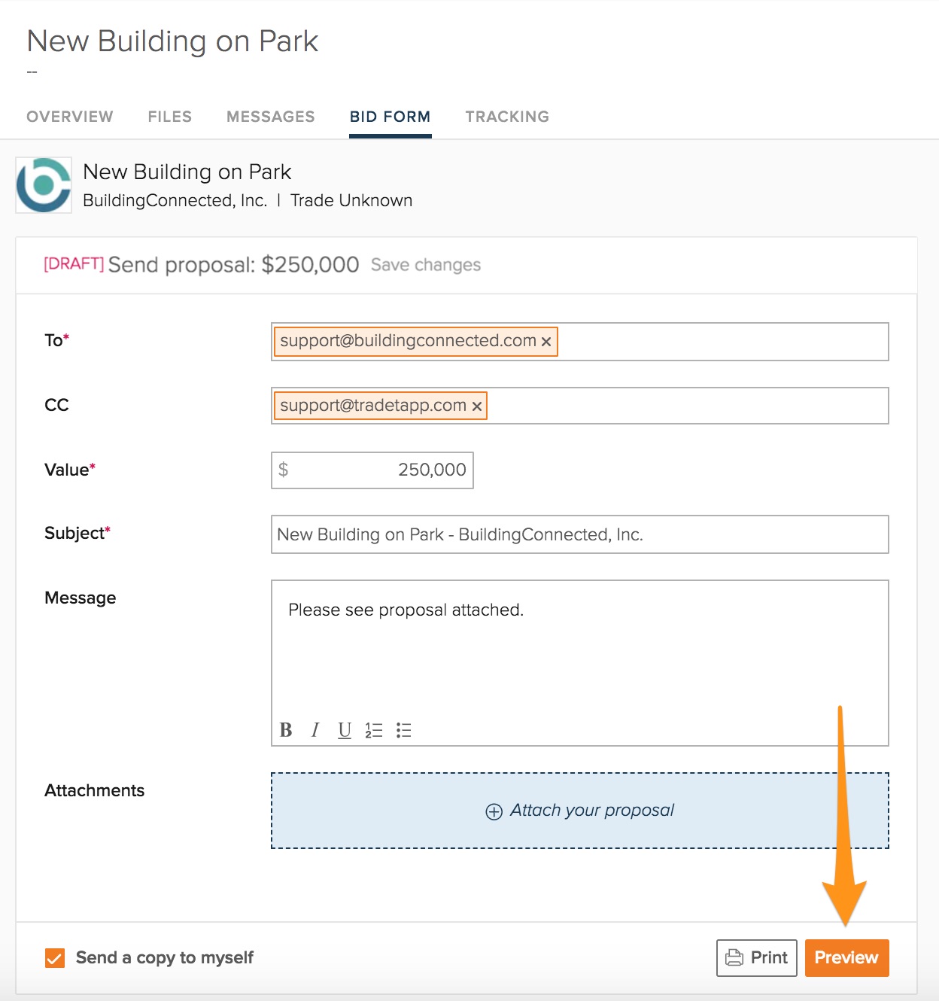Screen dimensions: 939x1001
Task: Switch to the Files tab
Action: click(x=170, y=117)
